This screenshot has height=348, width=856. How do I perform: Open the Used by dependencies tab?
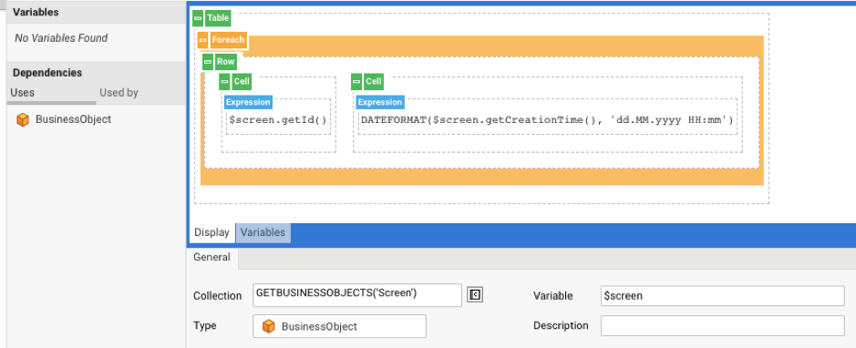pos(119,93)
